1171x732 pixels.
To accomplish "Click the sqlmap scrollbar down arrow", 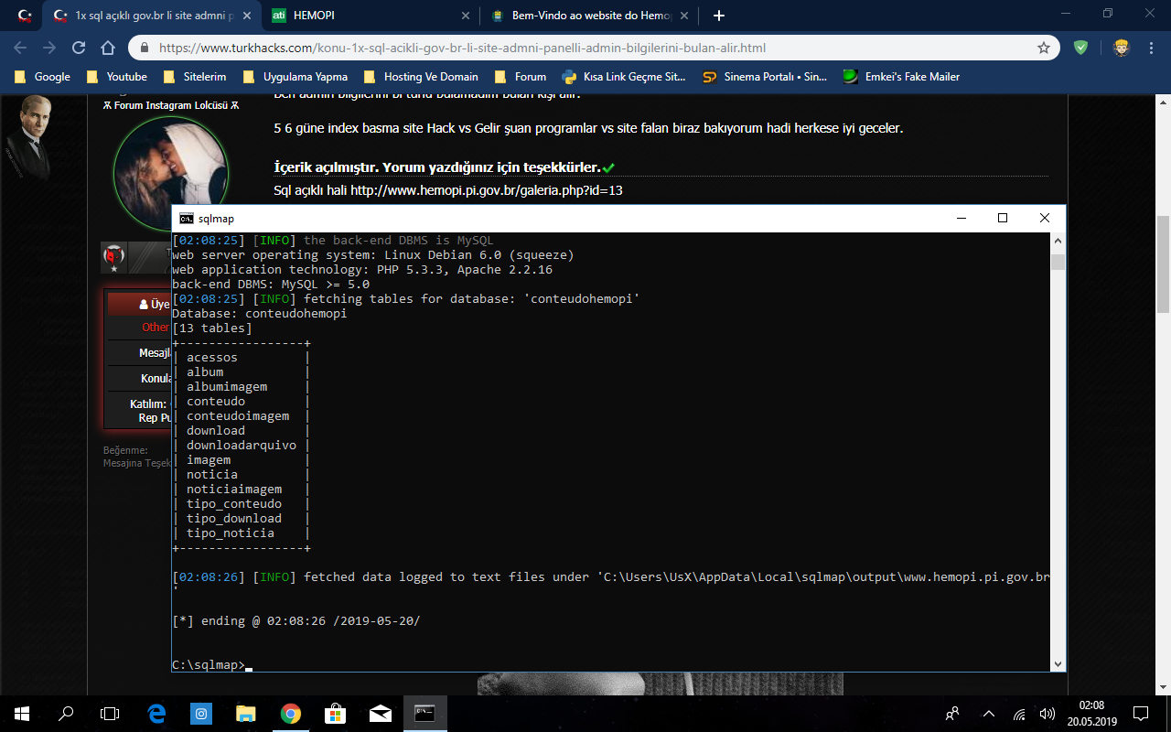I will [1058, 665].
